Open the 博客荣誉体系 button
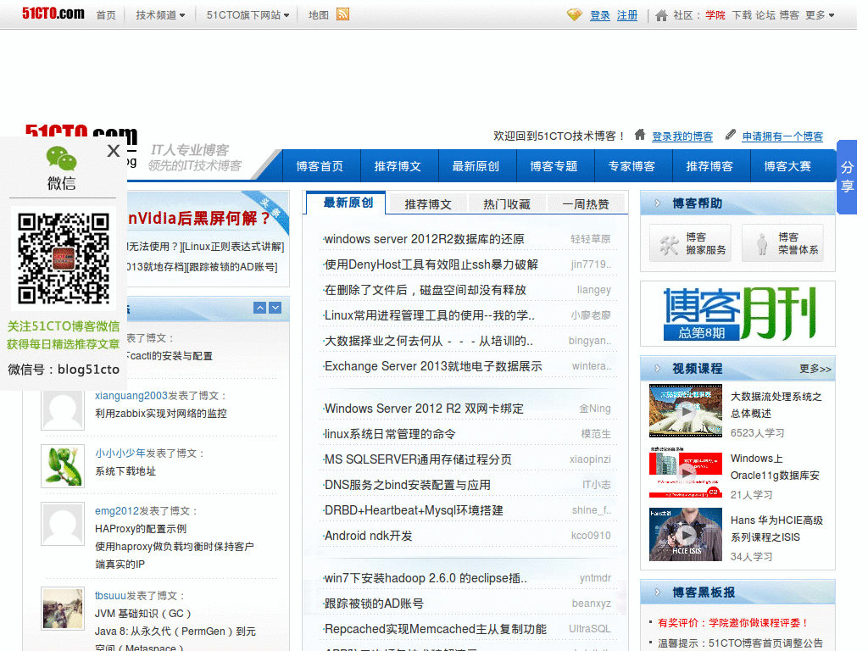868x651 pixels. [x=782, y=243]
